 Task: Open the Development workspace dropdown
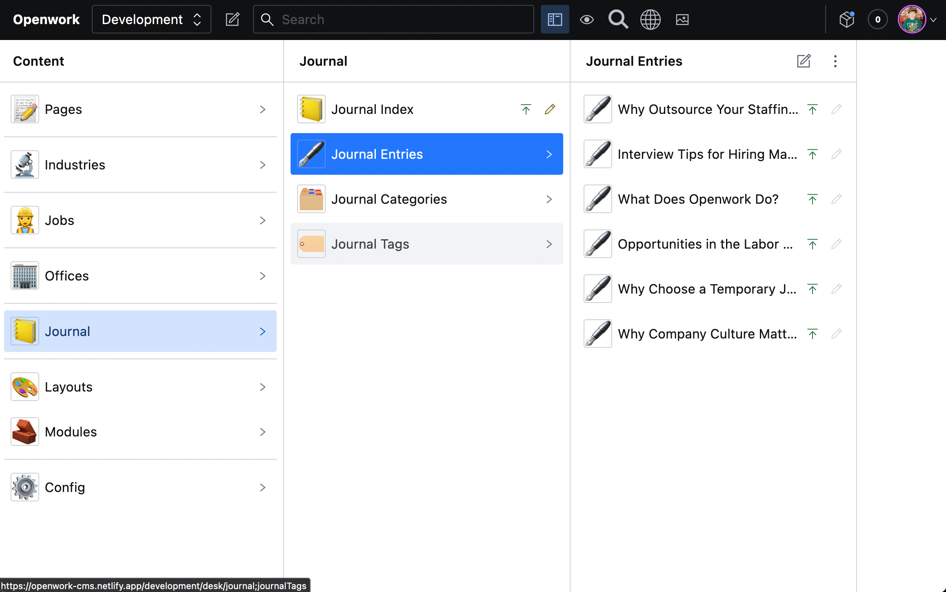point(151,19)
